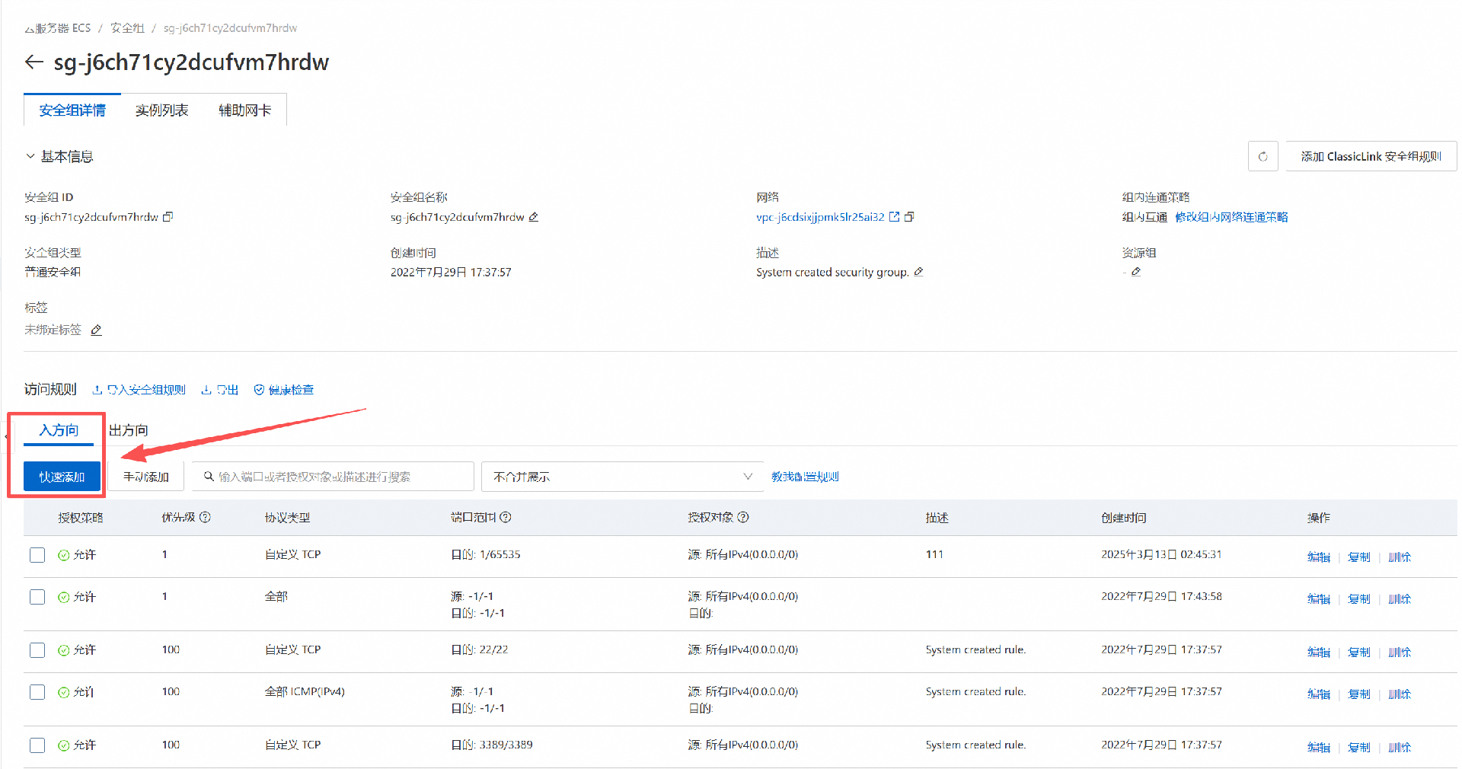Edit the security group name pencil icon
The width and height of the screenshot is (1462, 769).
[534, 217]
